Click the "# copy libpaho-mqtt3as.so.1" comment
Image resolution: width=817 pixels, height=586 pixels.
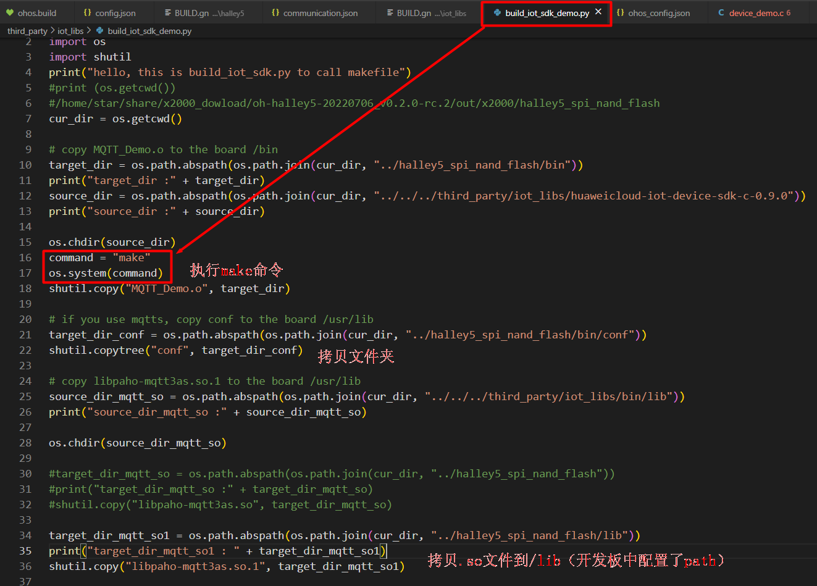205,381
